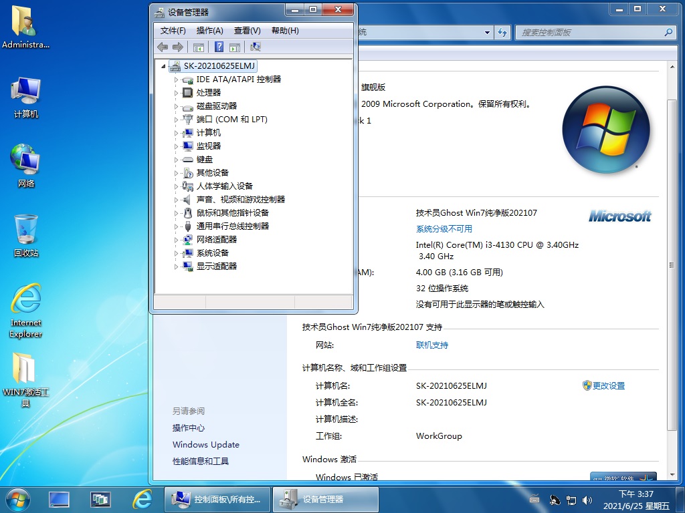The height and width of the screenshot is (513, 685).
Task: Select the 键盘 (keyboard) device category
Action: (x=204, y=160)
